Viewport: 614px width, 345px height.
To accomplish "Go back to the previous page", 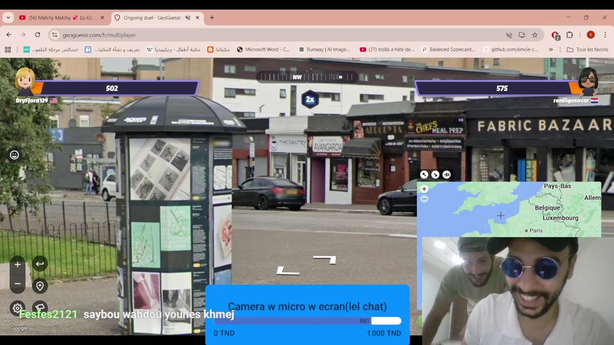I will click(x=9, y=35).
